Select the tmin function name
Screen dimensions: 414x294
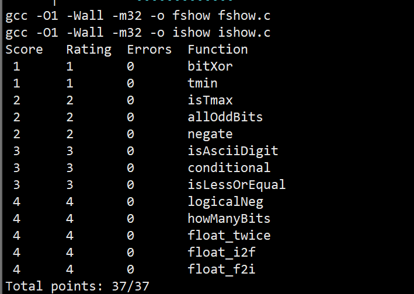click(x=203, y=83)
